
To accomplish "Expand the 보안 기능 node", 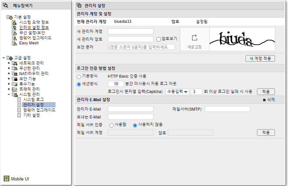I will [x=8, y=79].
